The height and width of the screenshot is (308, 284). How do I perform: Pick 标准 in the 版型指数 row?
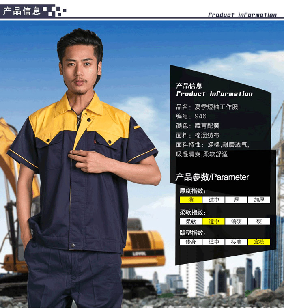click(236, 241)
